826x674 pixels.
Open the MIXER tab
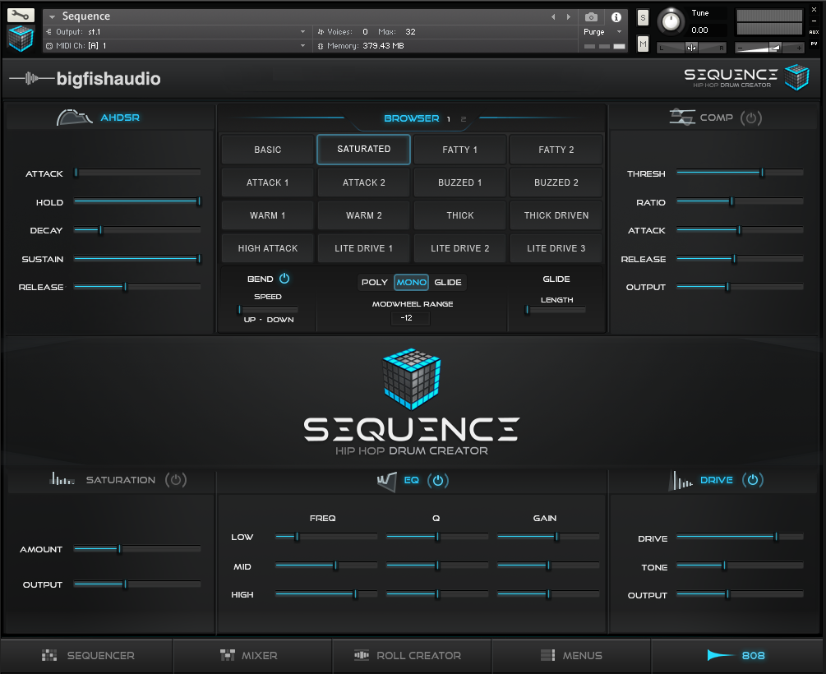pos(249,656)
